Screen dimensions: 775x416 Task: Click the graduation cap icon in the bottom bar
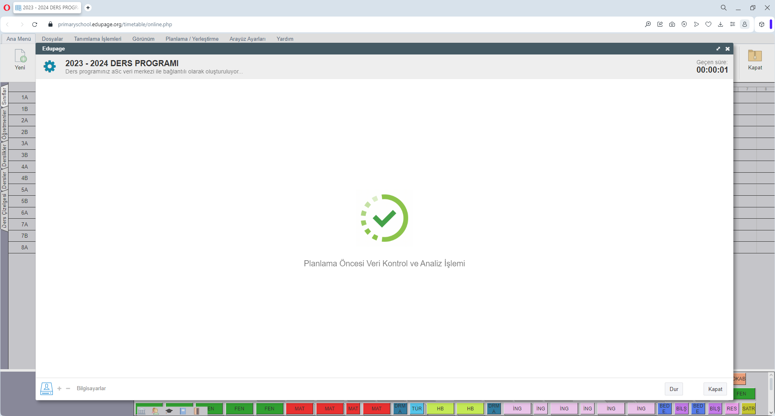169,411
